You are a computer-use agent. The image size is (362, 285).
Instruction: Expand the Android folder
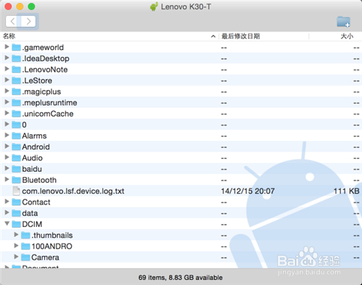point(7,146)
